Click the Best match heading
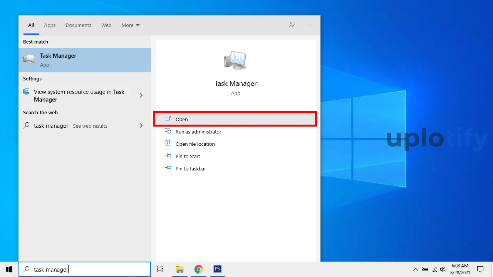493x277 pixels. 35,42
